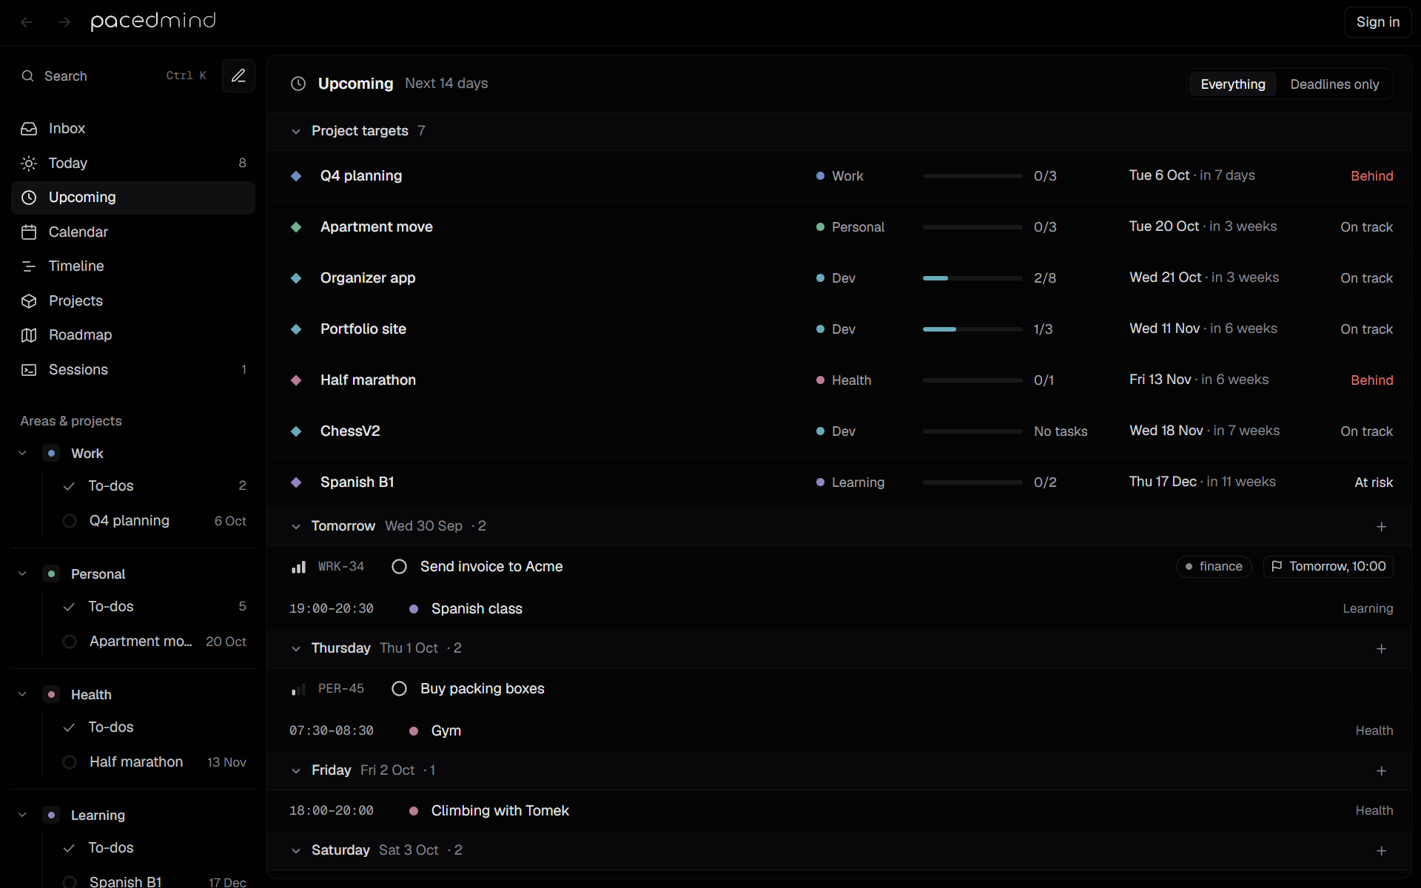
Task: Open the Spanish class event
Action: (839, 609)
